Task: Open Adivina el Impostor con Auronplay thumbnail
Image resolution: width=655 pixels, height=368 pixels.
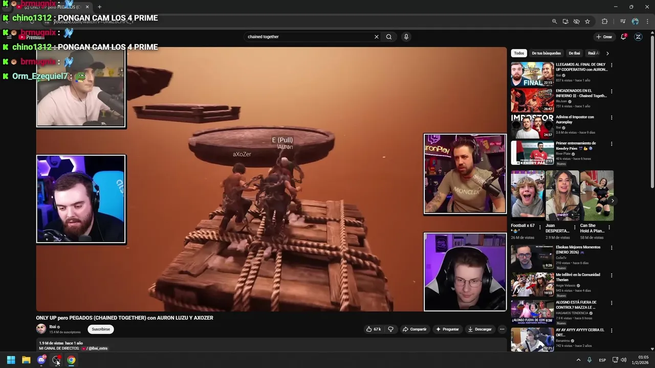Action: click(x=532, y=126)
